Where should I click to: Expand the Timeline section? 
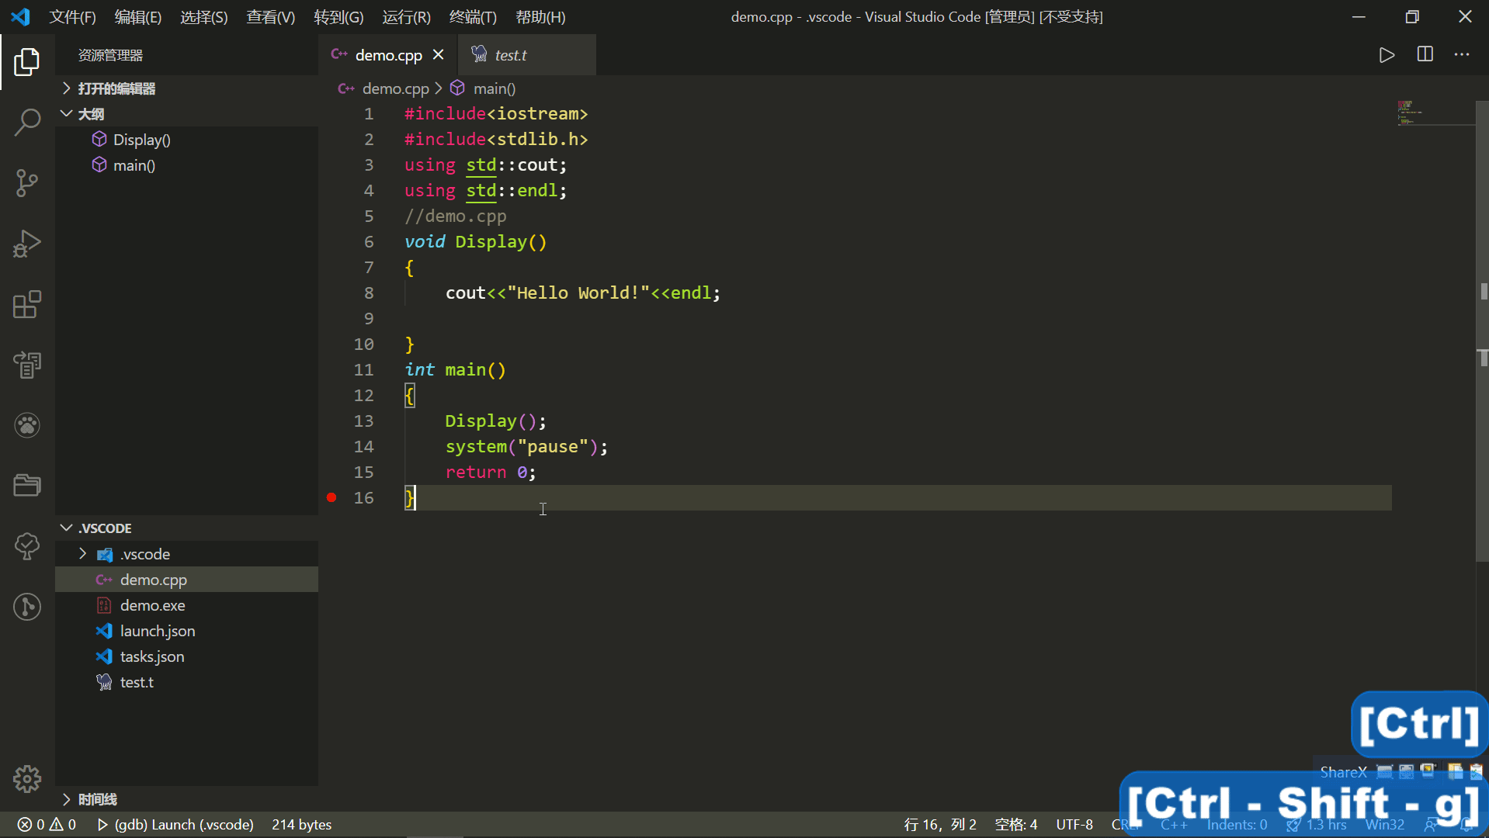pyautogui.click(x=186, y=799)
